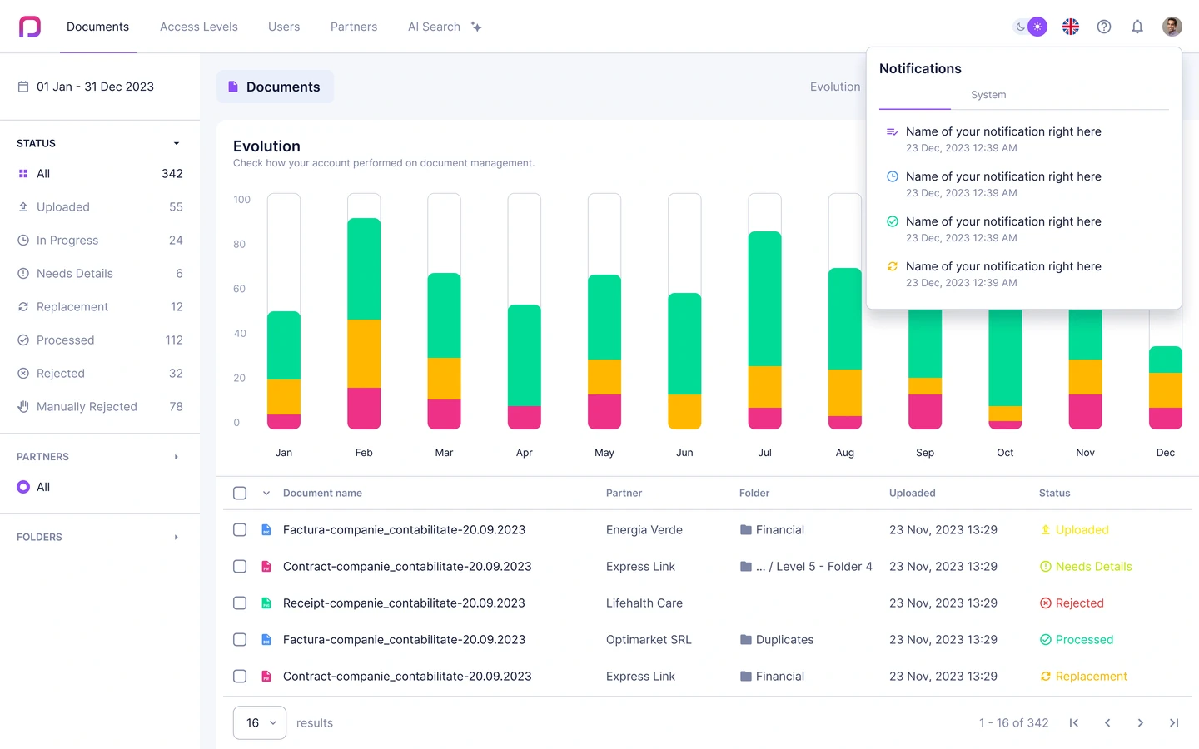Filter by Manually Rejected status
This screenshot has width=1199, height=749.
pos(100,407)
